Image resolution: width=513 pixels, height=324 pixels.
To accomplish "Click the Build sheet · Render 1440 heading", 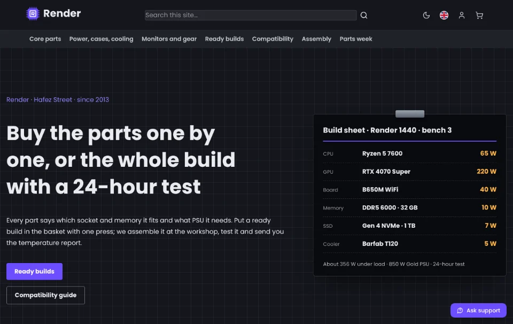I will (x=387, y=130).
